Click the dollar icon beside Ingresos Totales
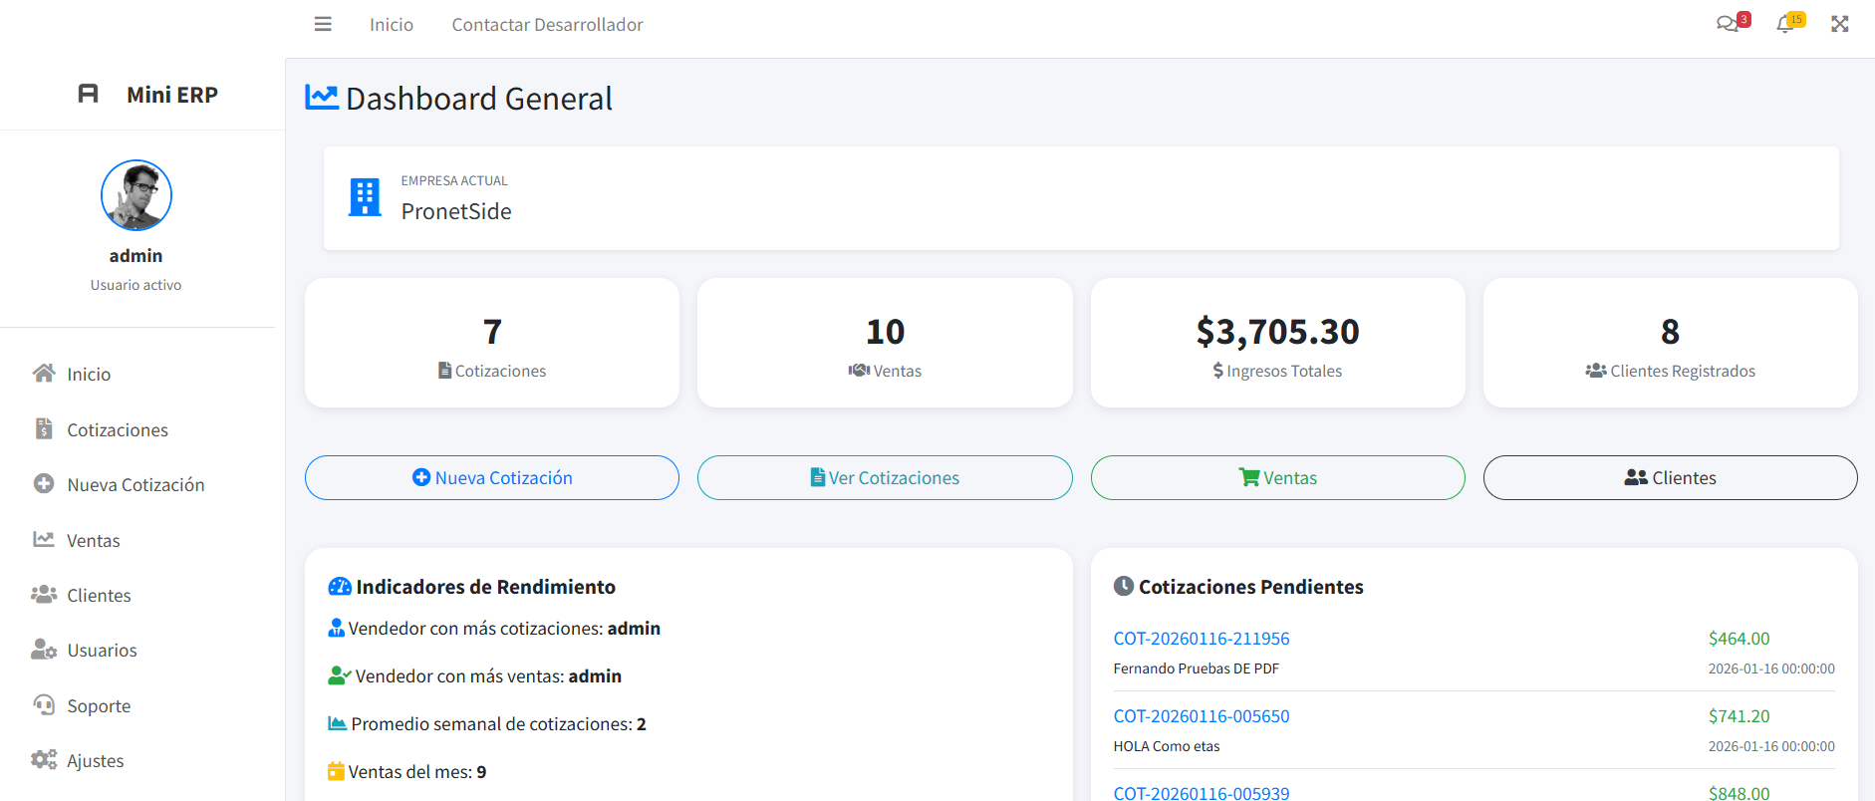Screen dimensions: 1875x801 1218,371
